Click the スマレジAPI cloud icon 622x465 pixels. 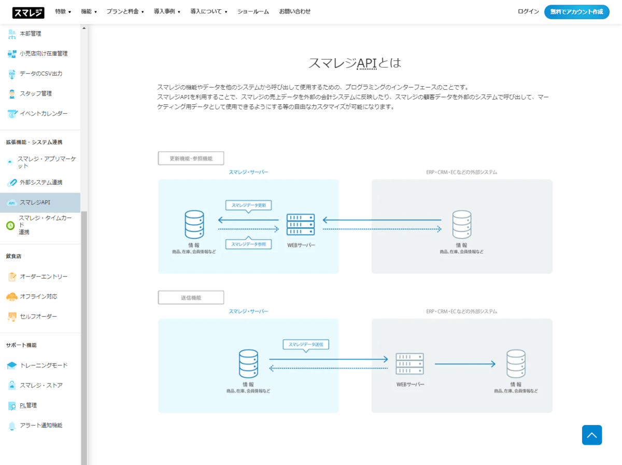[11, 202]
